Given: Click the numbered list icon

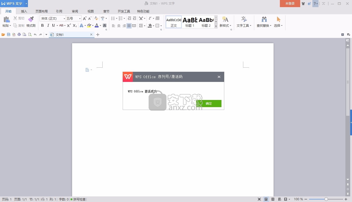Looking at the screenshot, I should (121, 18).
